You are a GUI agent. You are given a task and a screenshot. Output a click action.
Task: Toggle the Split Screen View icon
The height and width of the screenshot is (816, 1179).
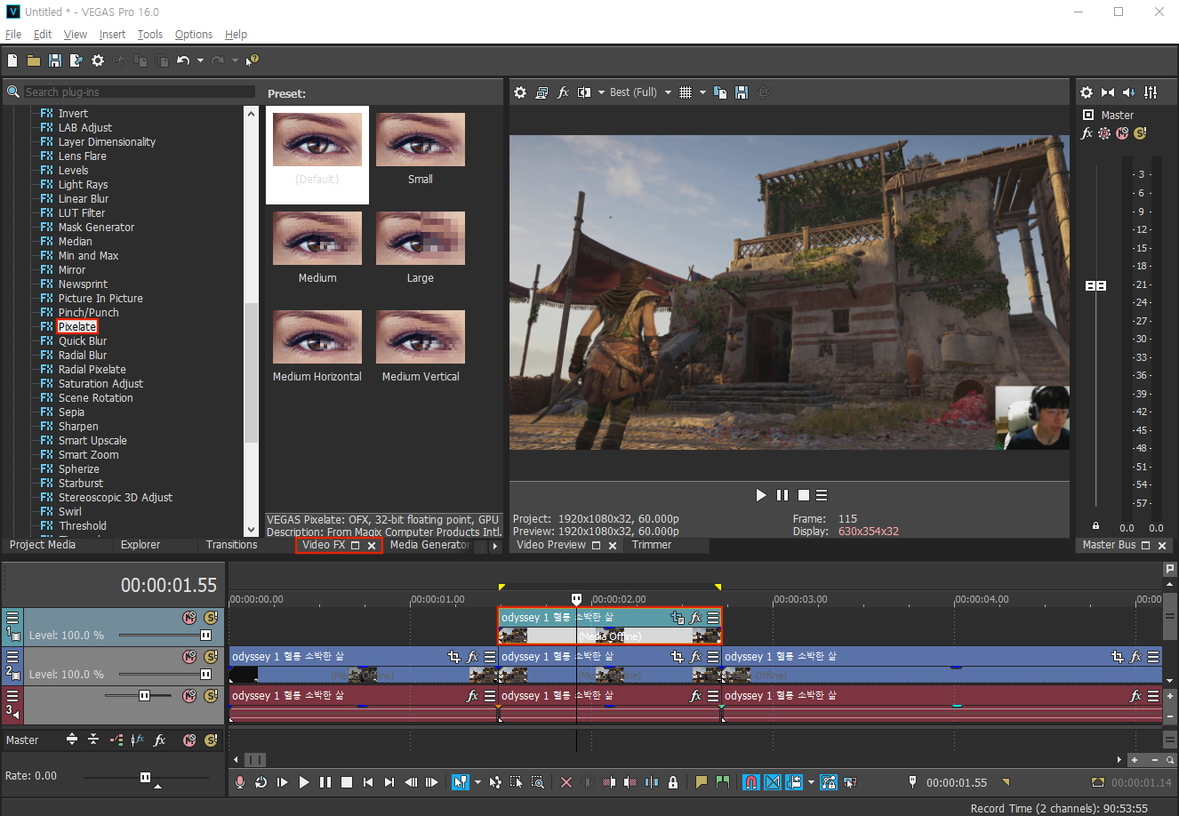tap(584, 92)
